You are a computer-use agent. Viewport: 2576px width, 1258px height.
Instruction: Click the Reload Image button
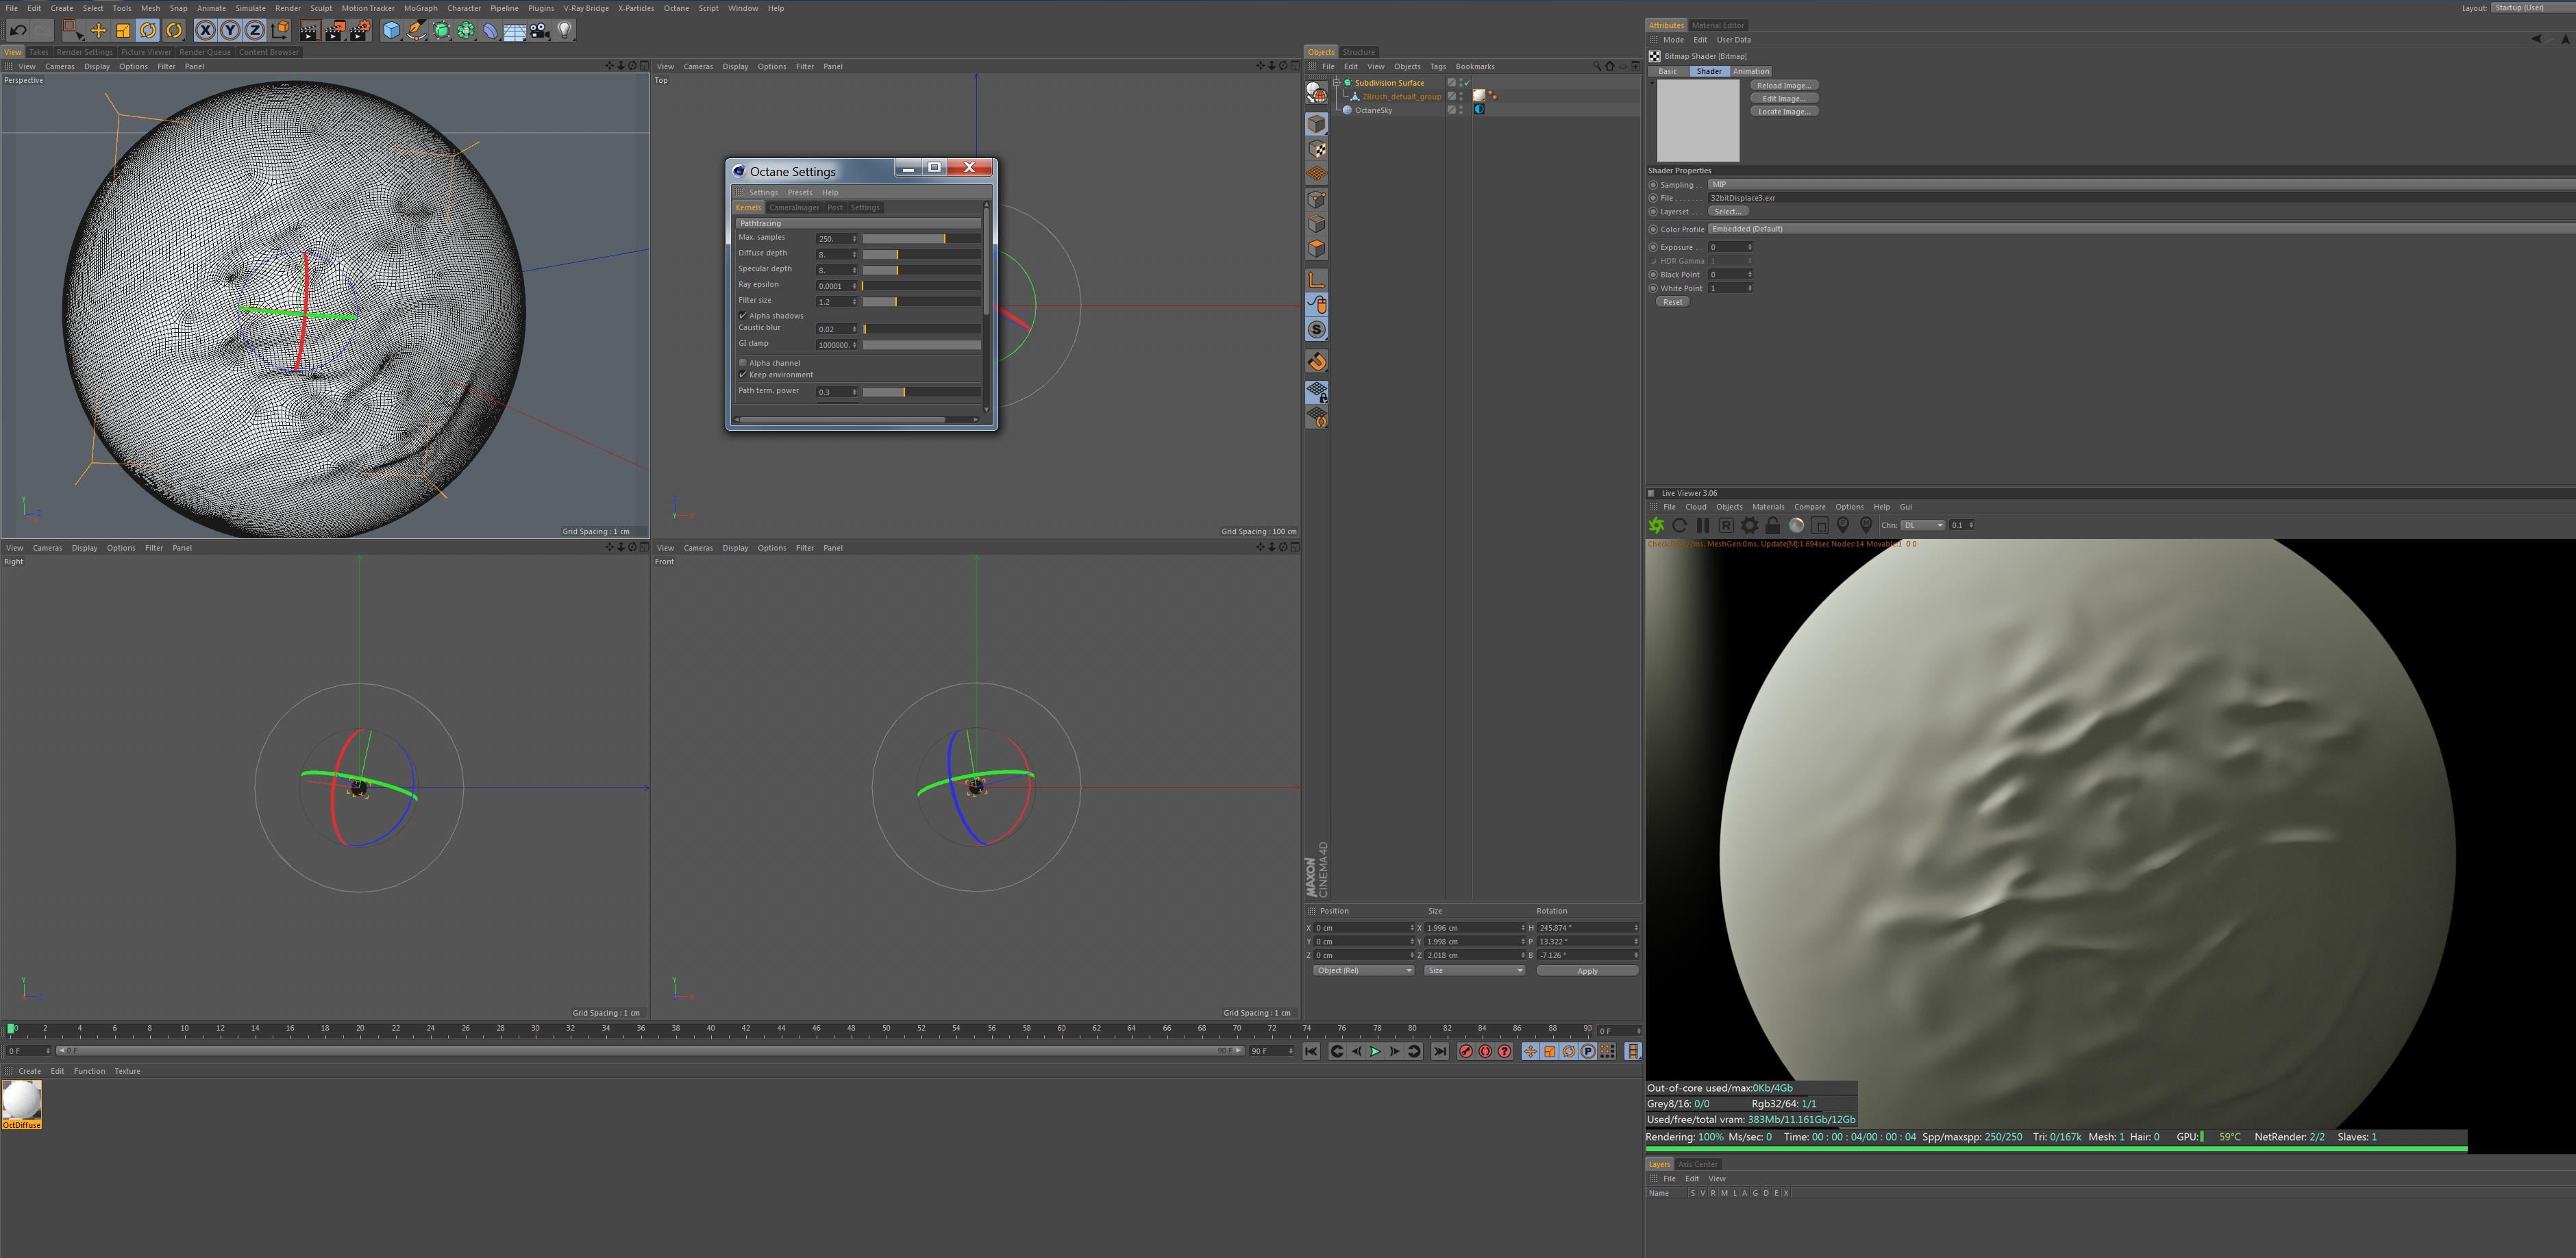click(x=1784, y=86)
